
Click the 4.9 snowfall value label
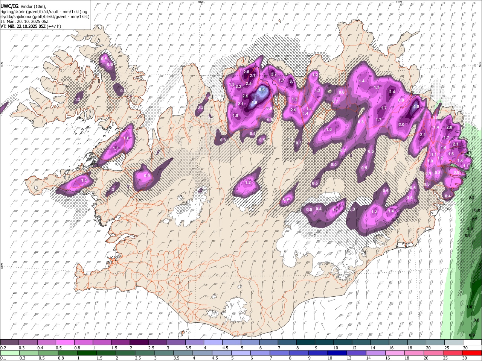coord(254,102)
